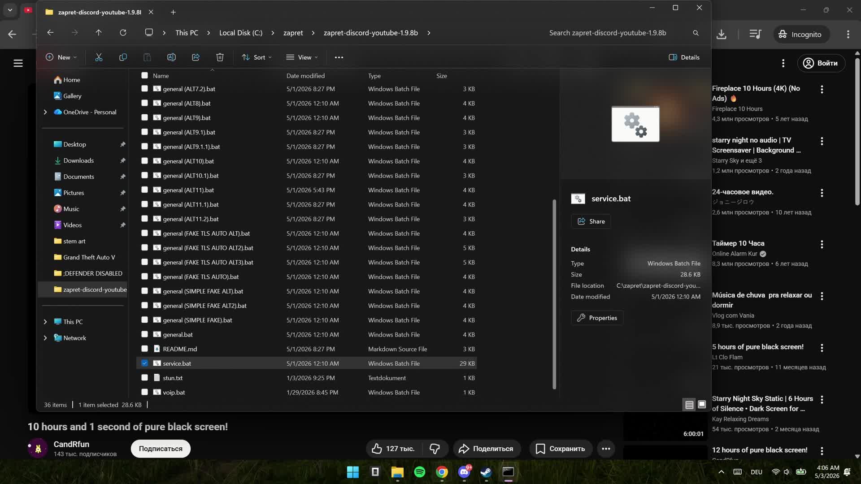861x484 pixels.
Task: Expand the This PC tree node
Action: point(45,322)
